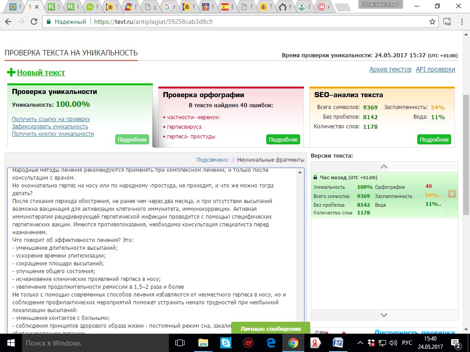Open Skype from the taskbar

pyautogui.click(x=225, y=343)
